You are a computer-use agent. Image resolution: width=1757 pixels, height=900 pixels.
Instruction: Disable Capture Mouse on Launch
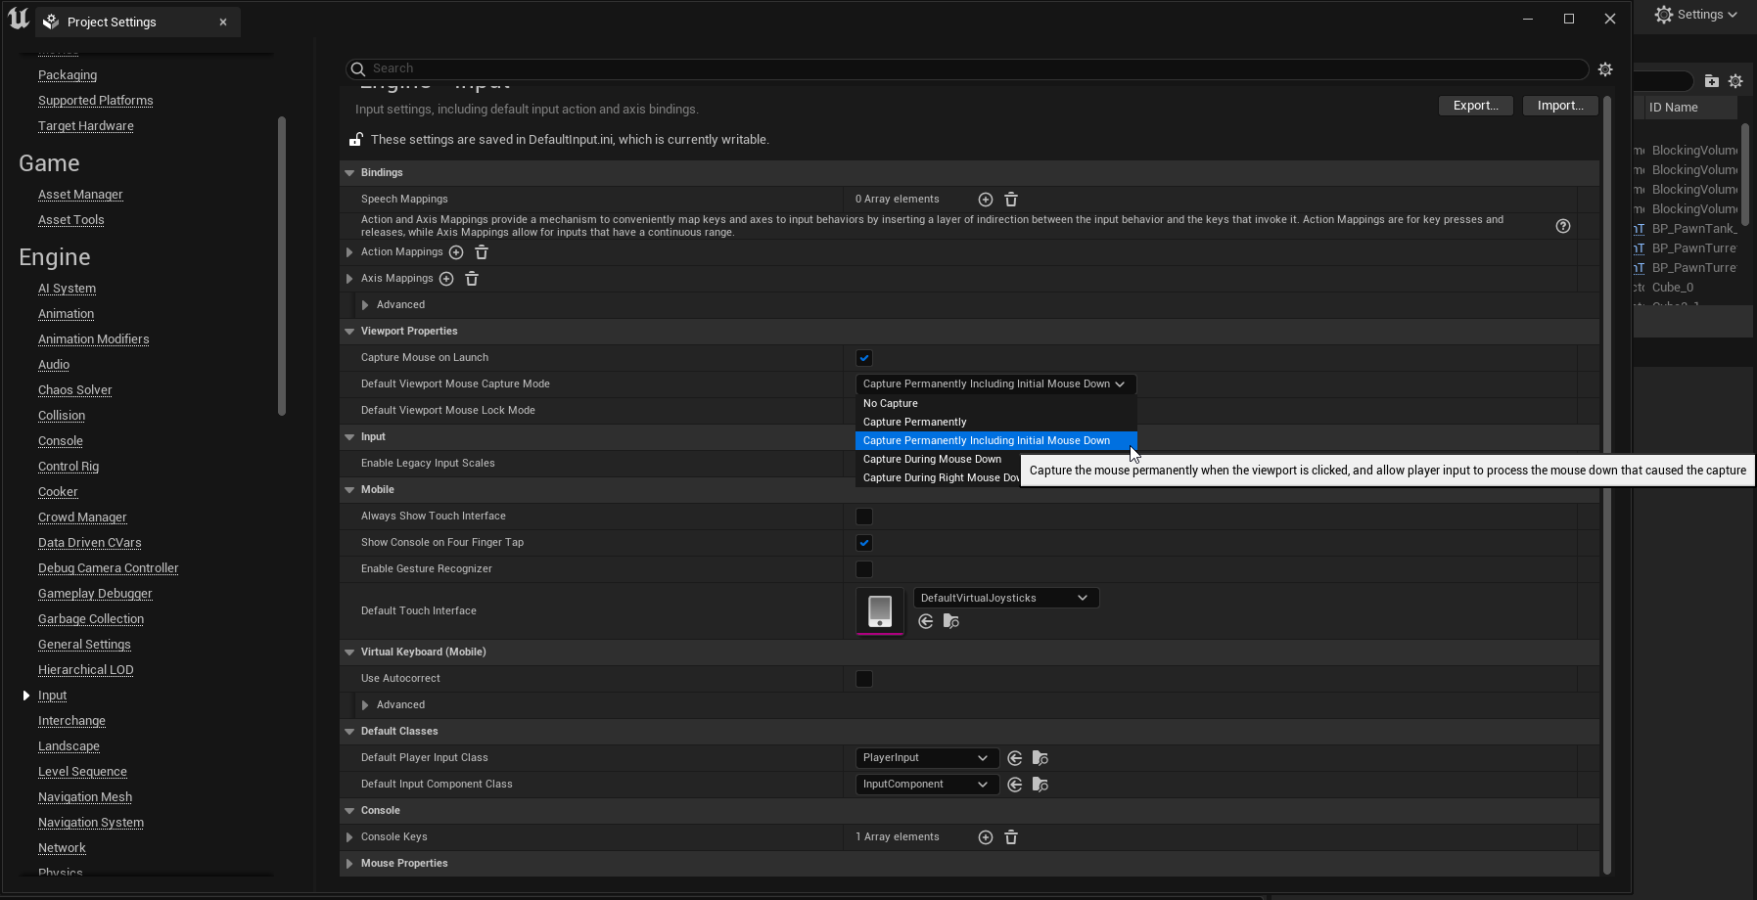click(x=864, y=357)
